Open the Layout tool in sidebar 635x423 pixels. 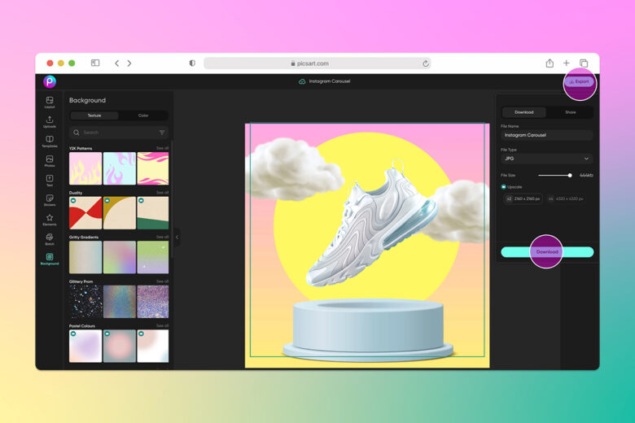(x=50, y=102)
